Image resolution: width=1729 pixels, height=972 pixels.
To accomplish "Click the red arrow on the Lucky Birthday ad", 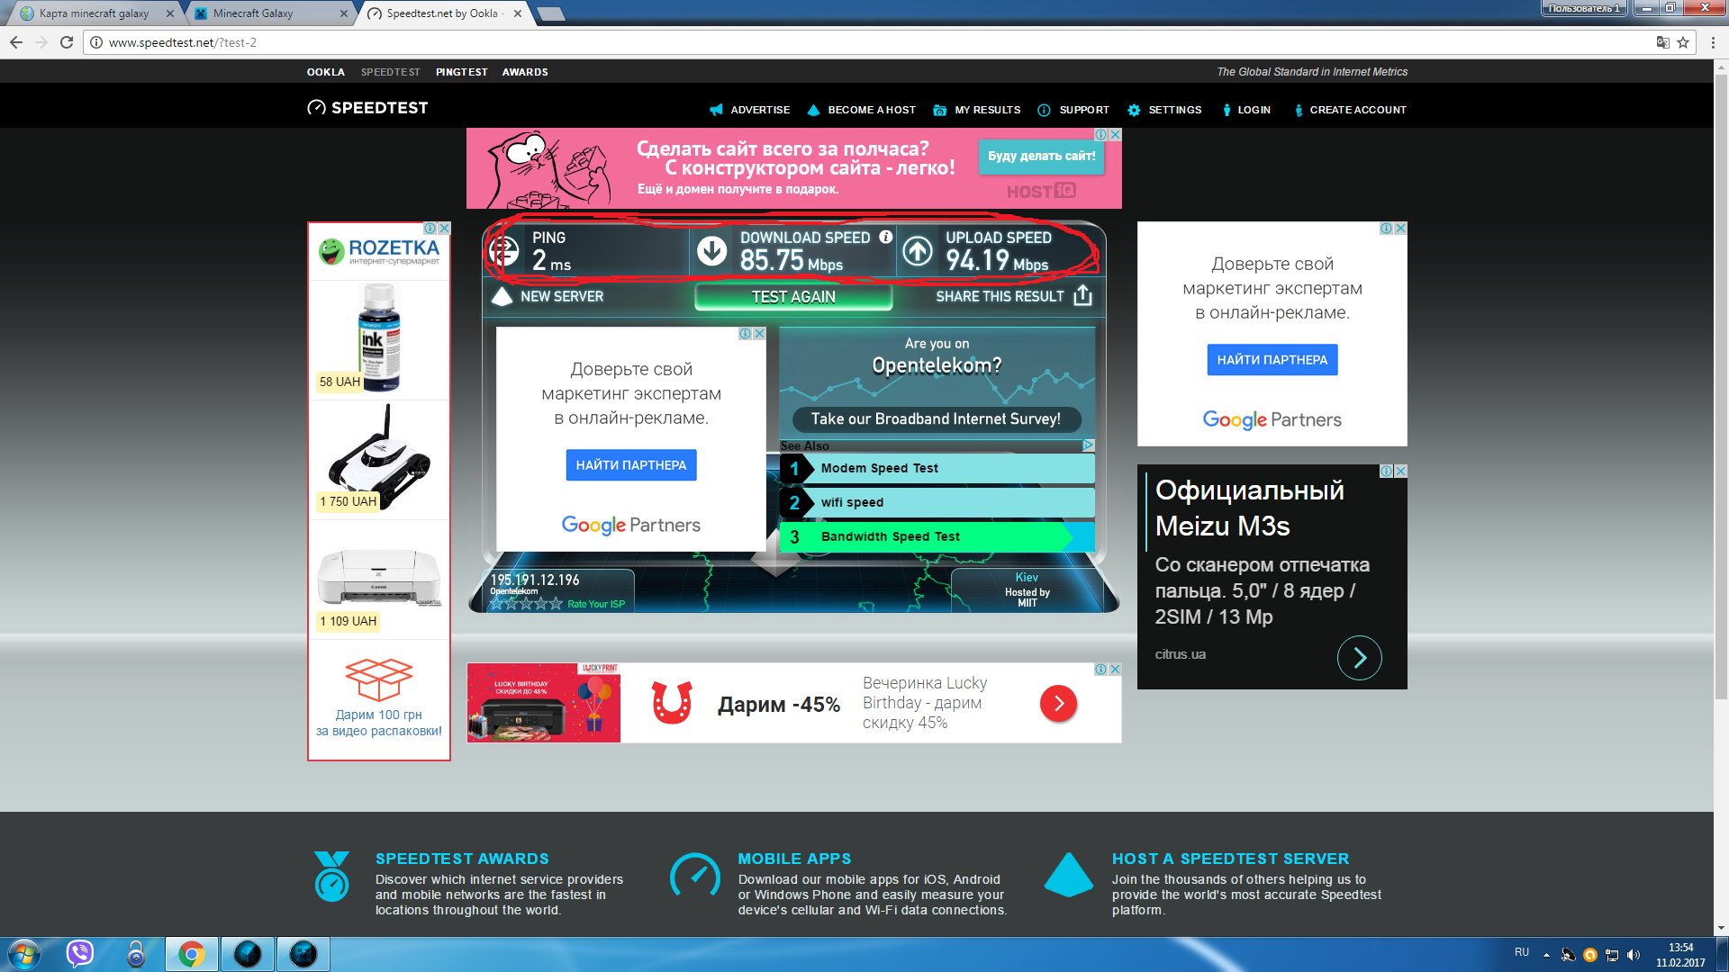I will pyautogui.click(x=1059, y=703).
